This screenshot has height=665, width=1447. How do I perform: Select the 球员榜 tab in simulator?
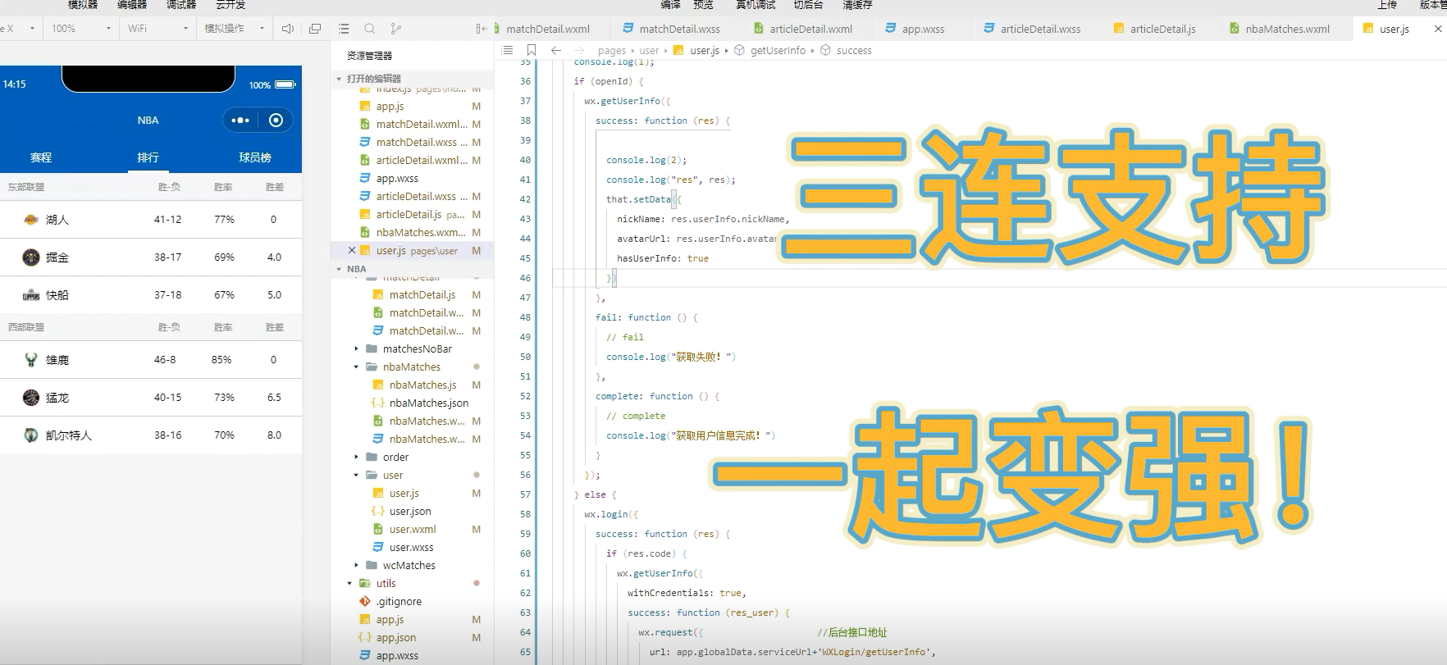tap(255, 157)
